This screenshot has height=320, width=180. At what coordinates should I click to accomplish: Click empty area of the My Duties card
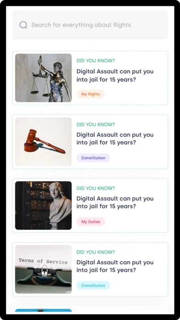point(138,222)
